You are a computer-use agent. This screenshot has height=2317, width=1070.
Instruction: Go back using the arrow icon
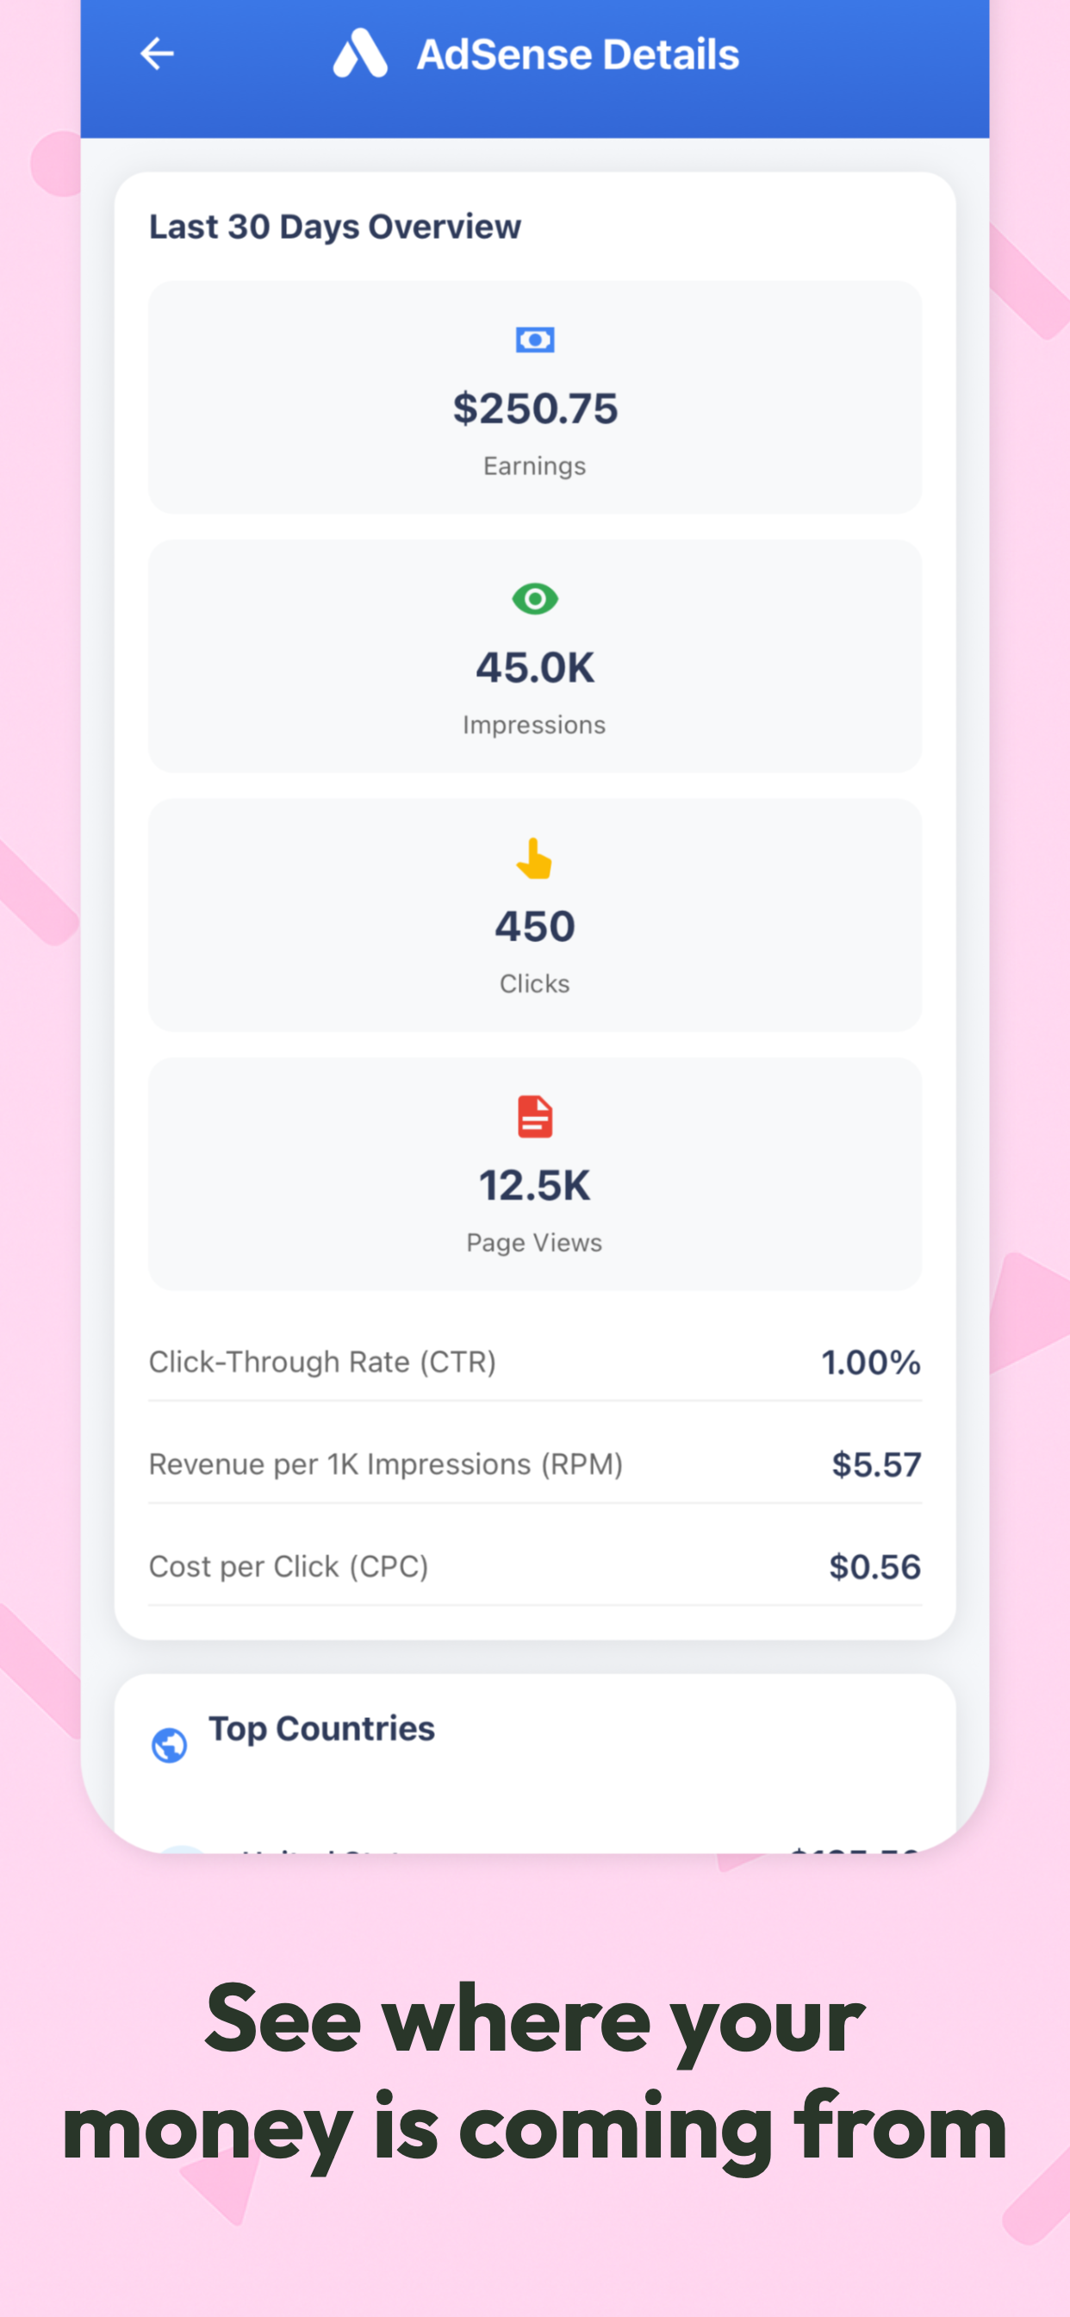(x=157, y=54)
